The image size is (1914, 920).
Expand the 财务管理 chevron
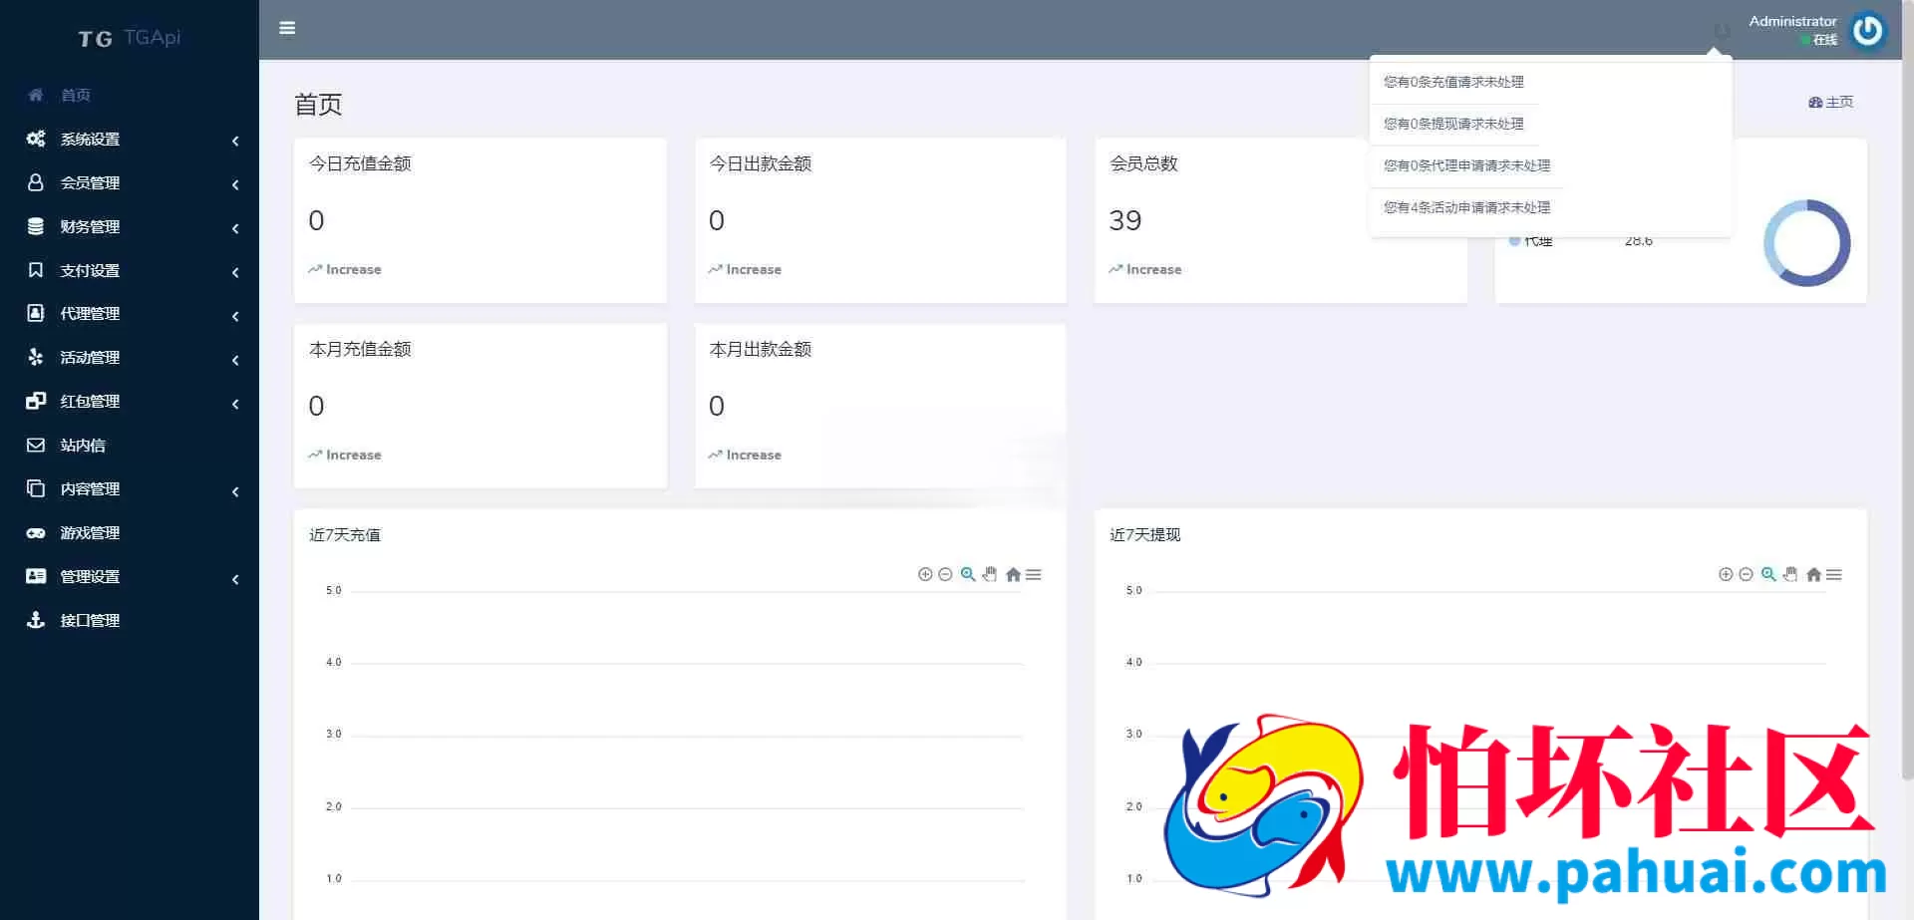(x=235, y=228)
